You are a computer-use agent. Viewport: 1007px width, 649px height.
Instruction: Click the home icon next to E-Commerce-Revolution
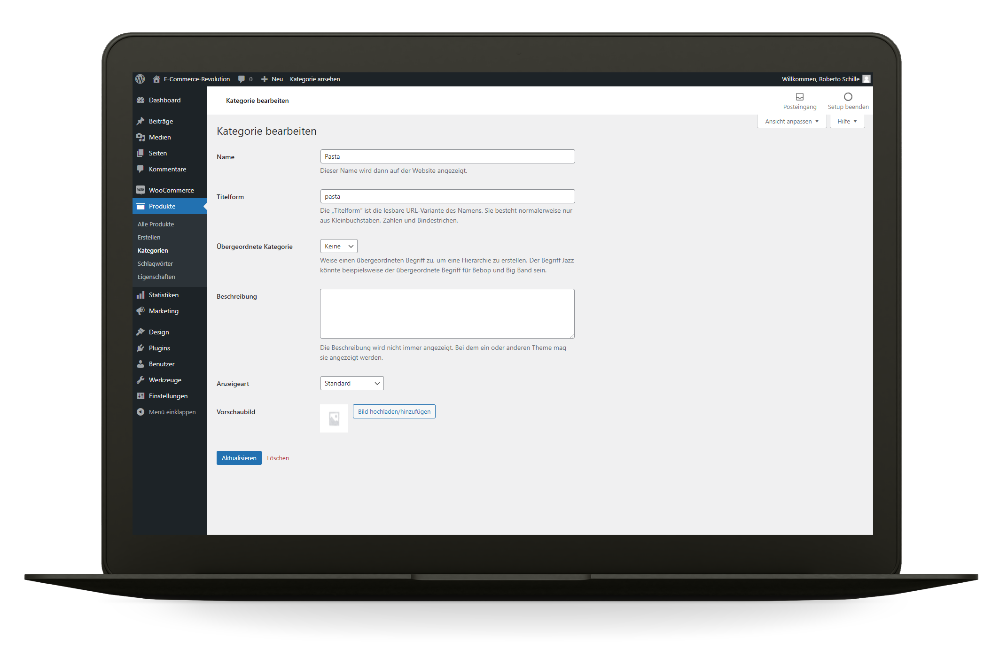tap(156, 79)
